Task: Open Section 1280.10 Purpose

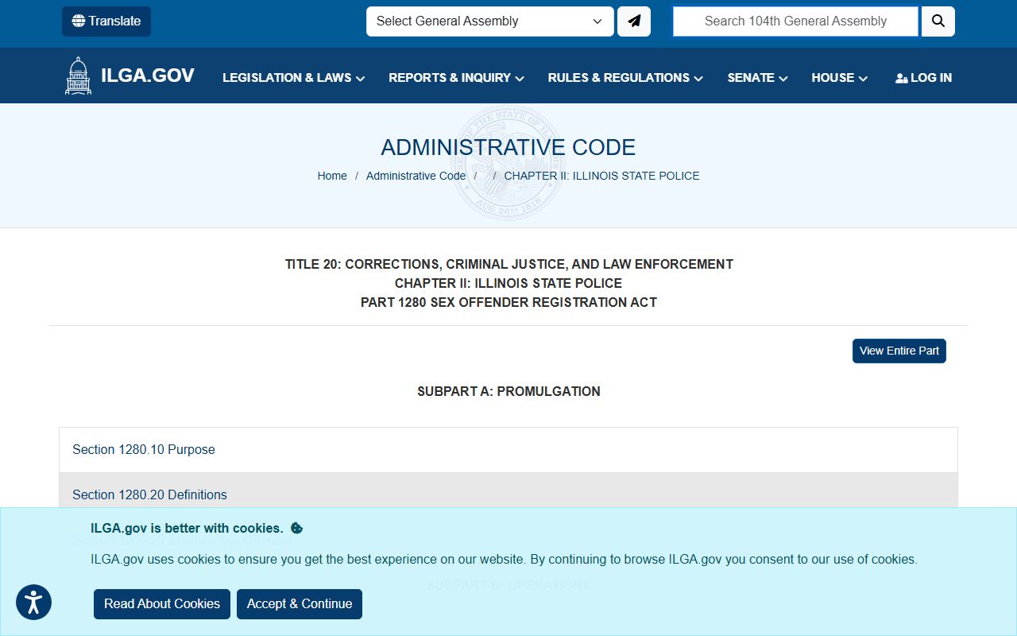Action: [x=508, y=450]
